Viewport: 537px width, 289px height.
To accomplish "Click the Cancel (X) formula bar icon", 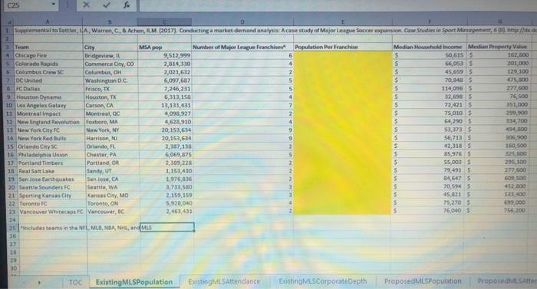I will [86, 5].
